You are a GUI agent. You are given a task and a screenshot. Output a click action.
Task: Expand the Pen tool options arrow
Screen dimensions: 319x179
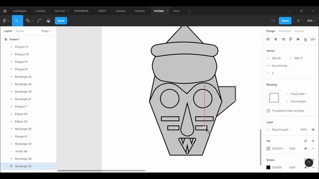[x=32, y=21]
